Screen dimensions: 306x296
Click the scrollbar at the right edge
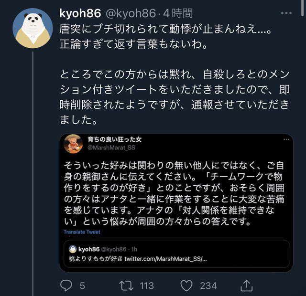pyautogui.click(x=302, y=8)
